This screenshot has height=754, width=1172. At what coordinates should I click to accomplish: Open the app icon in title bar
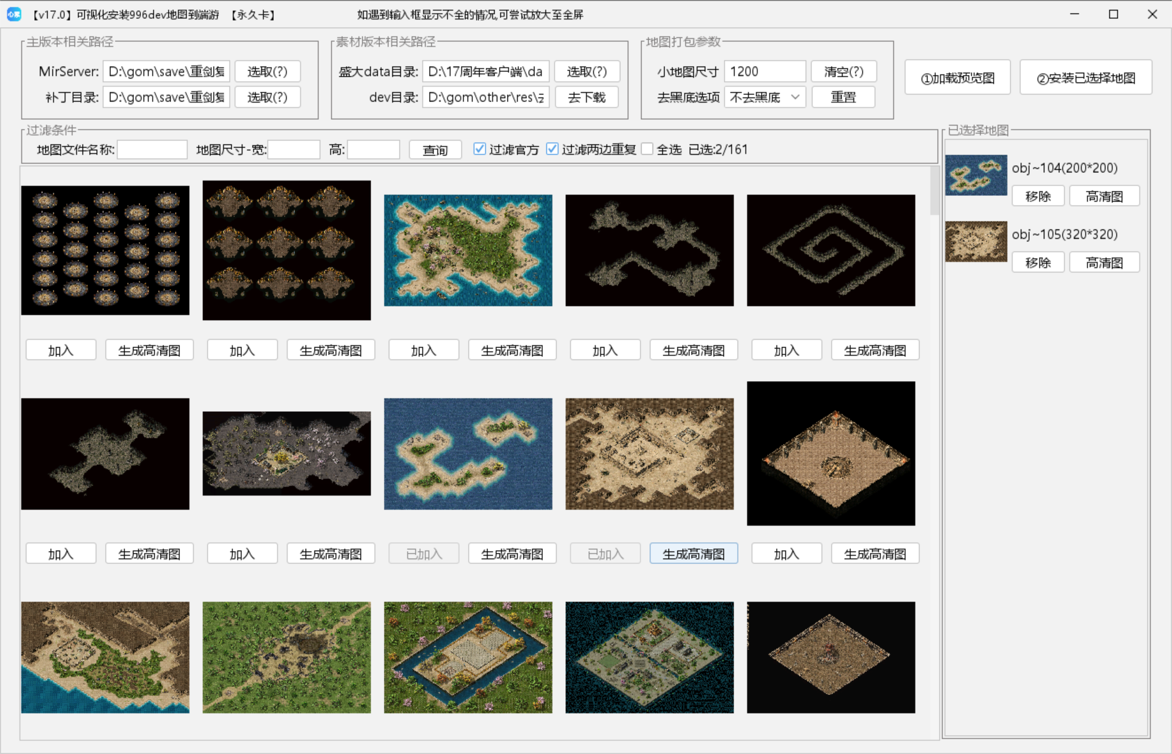(x=14, y=14)
